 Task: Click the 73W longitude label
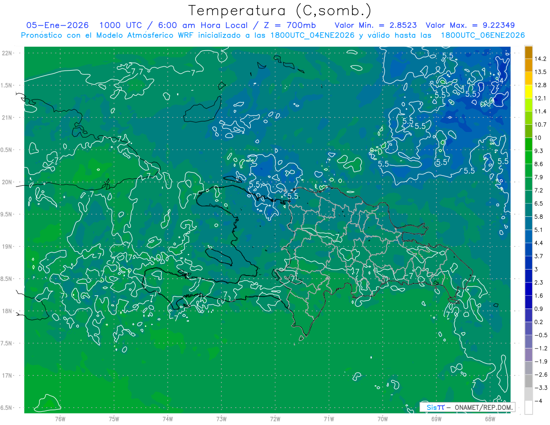221,419
